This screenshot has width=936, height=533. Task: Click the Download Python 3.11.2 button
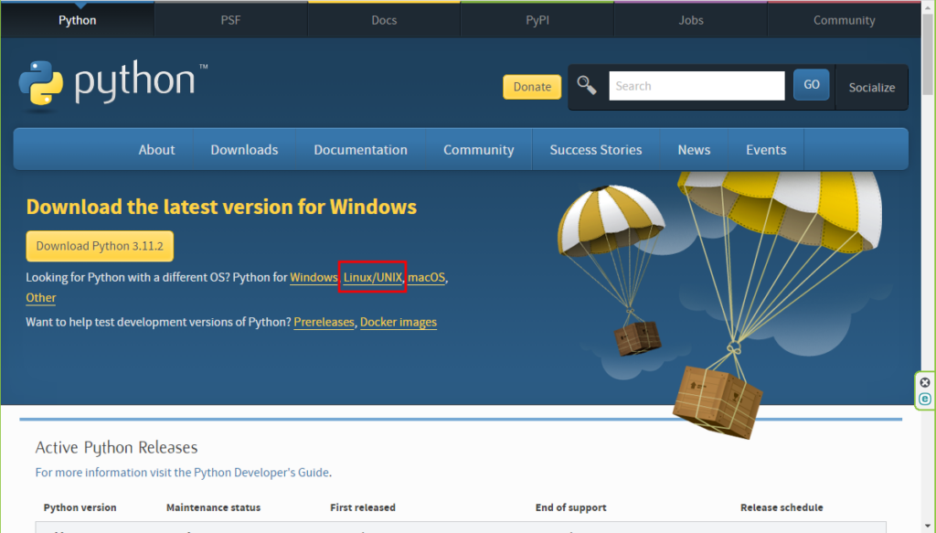99,246
